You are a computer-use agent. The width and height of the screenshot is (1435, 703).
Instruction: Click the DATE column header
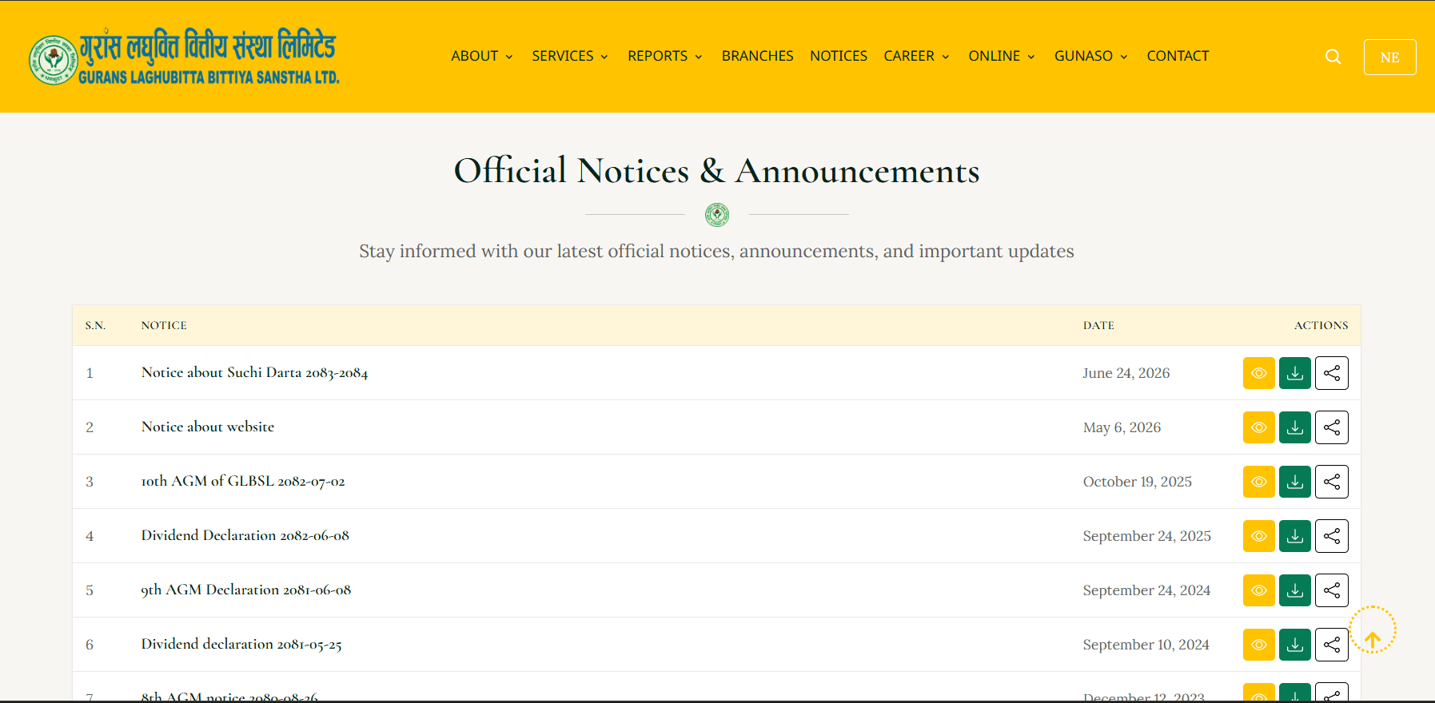point(1098,325)
